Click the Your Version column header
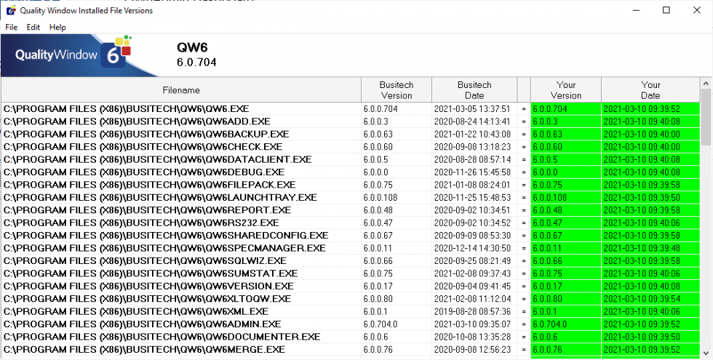Viewport: 713px width, 360px height. (566, 90)
